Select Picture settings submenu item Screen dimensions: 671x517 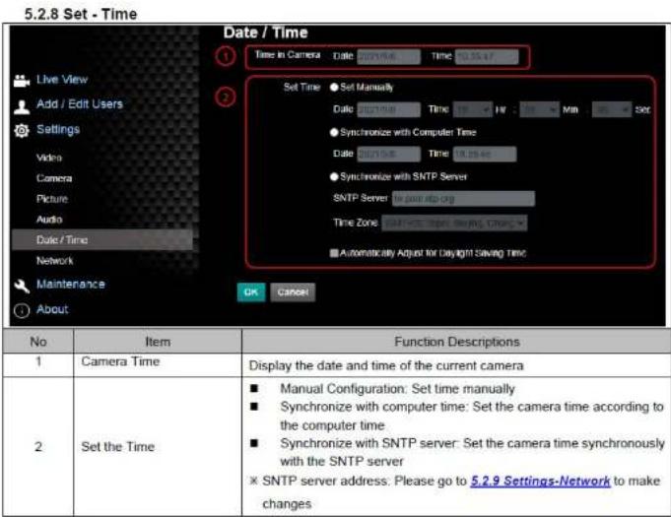(52, 199)
